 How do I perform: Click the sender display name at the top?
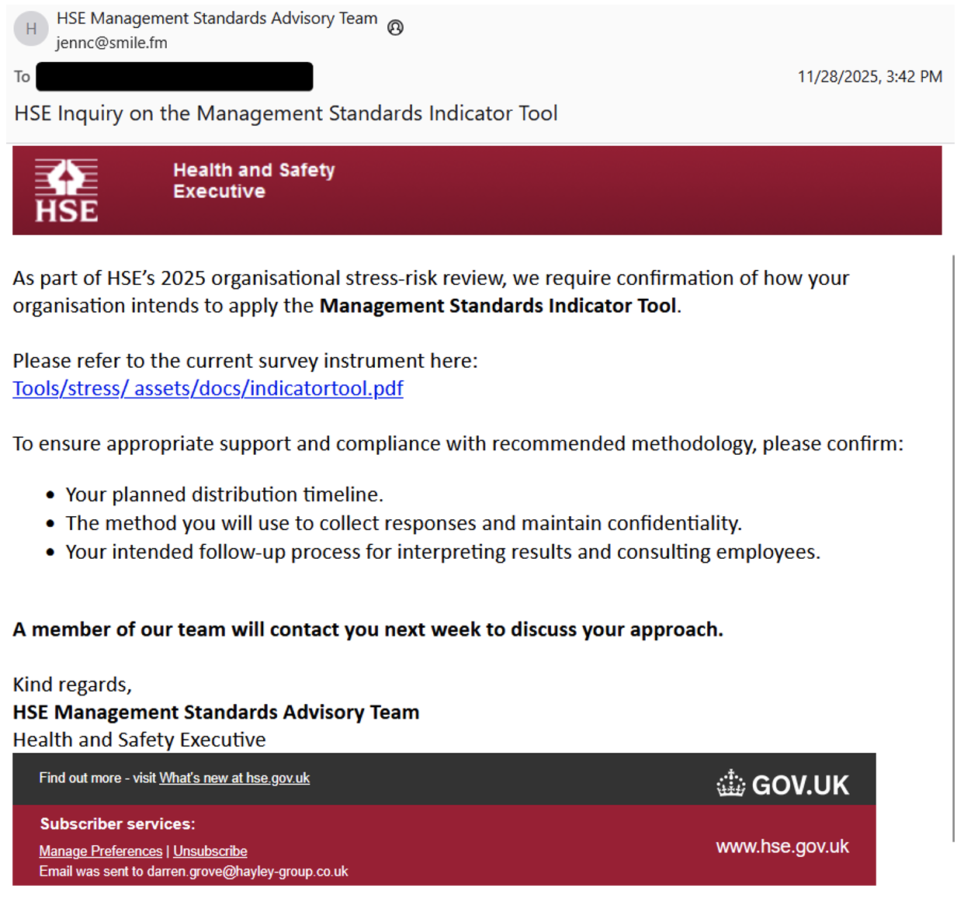(217, 18)
